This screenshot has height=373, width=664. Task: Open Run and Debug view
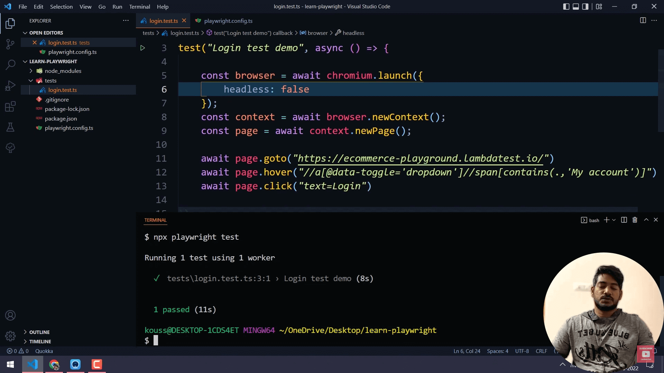(x=10, y=86)
